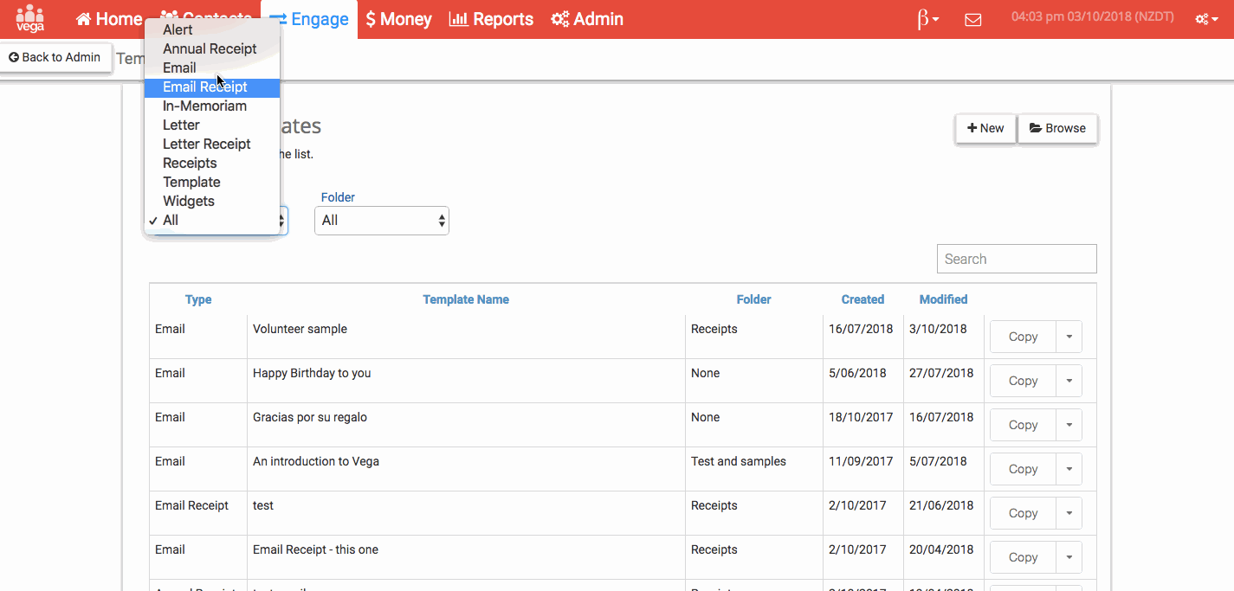Open the settings gears menu in header

(1206, 19)
